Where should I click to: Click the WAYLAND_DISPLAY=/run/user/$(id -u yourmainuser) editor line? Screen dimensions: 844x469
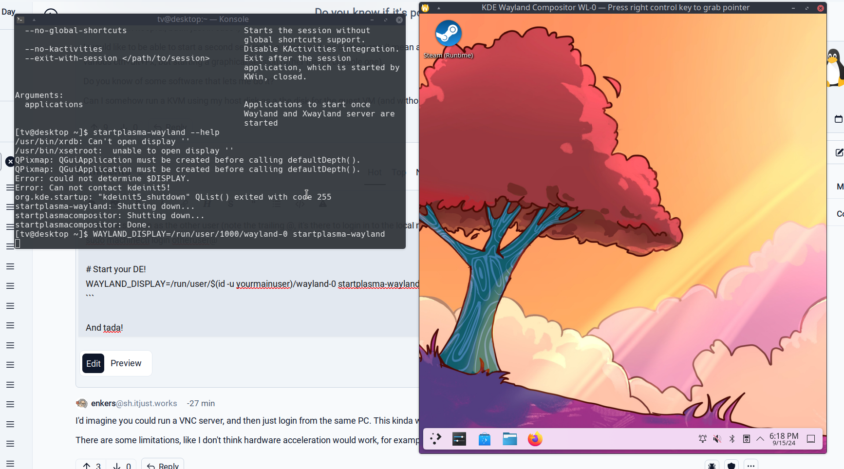click(x=252, y=284)
